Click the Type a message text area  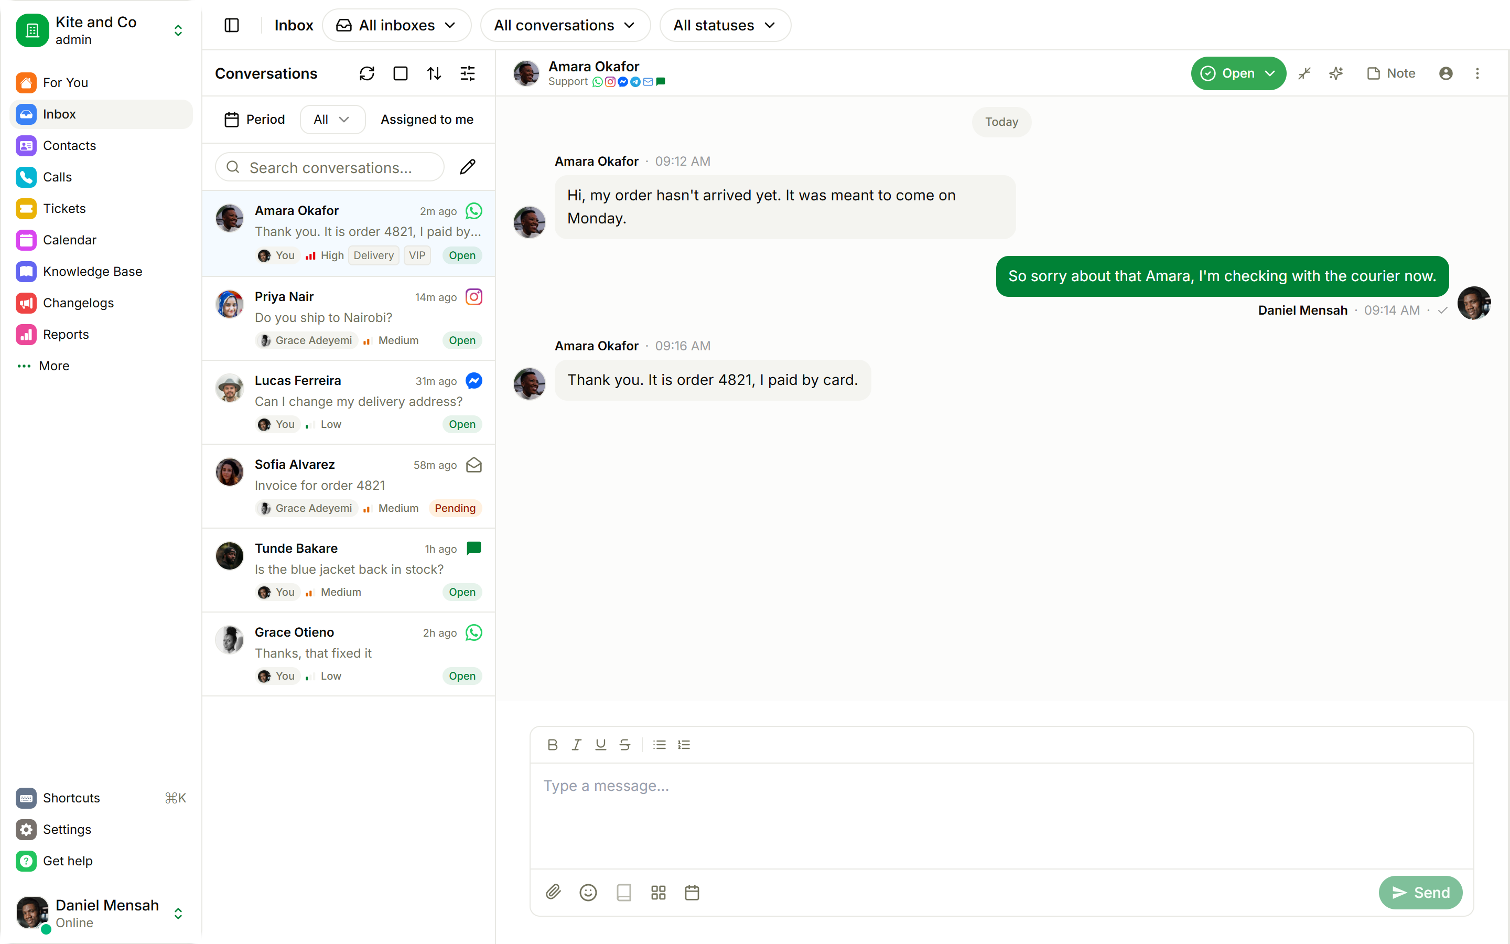pos(1001,816)
